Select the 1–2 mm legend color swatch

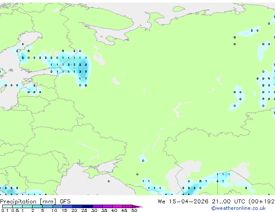tap(27, 206)
